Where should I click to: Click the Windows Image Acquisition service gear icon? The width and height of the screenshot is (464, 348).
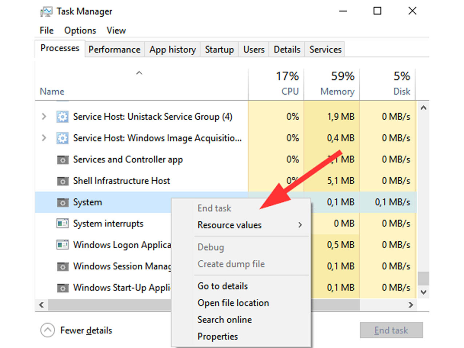(x=63, y=138)
